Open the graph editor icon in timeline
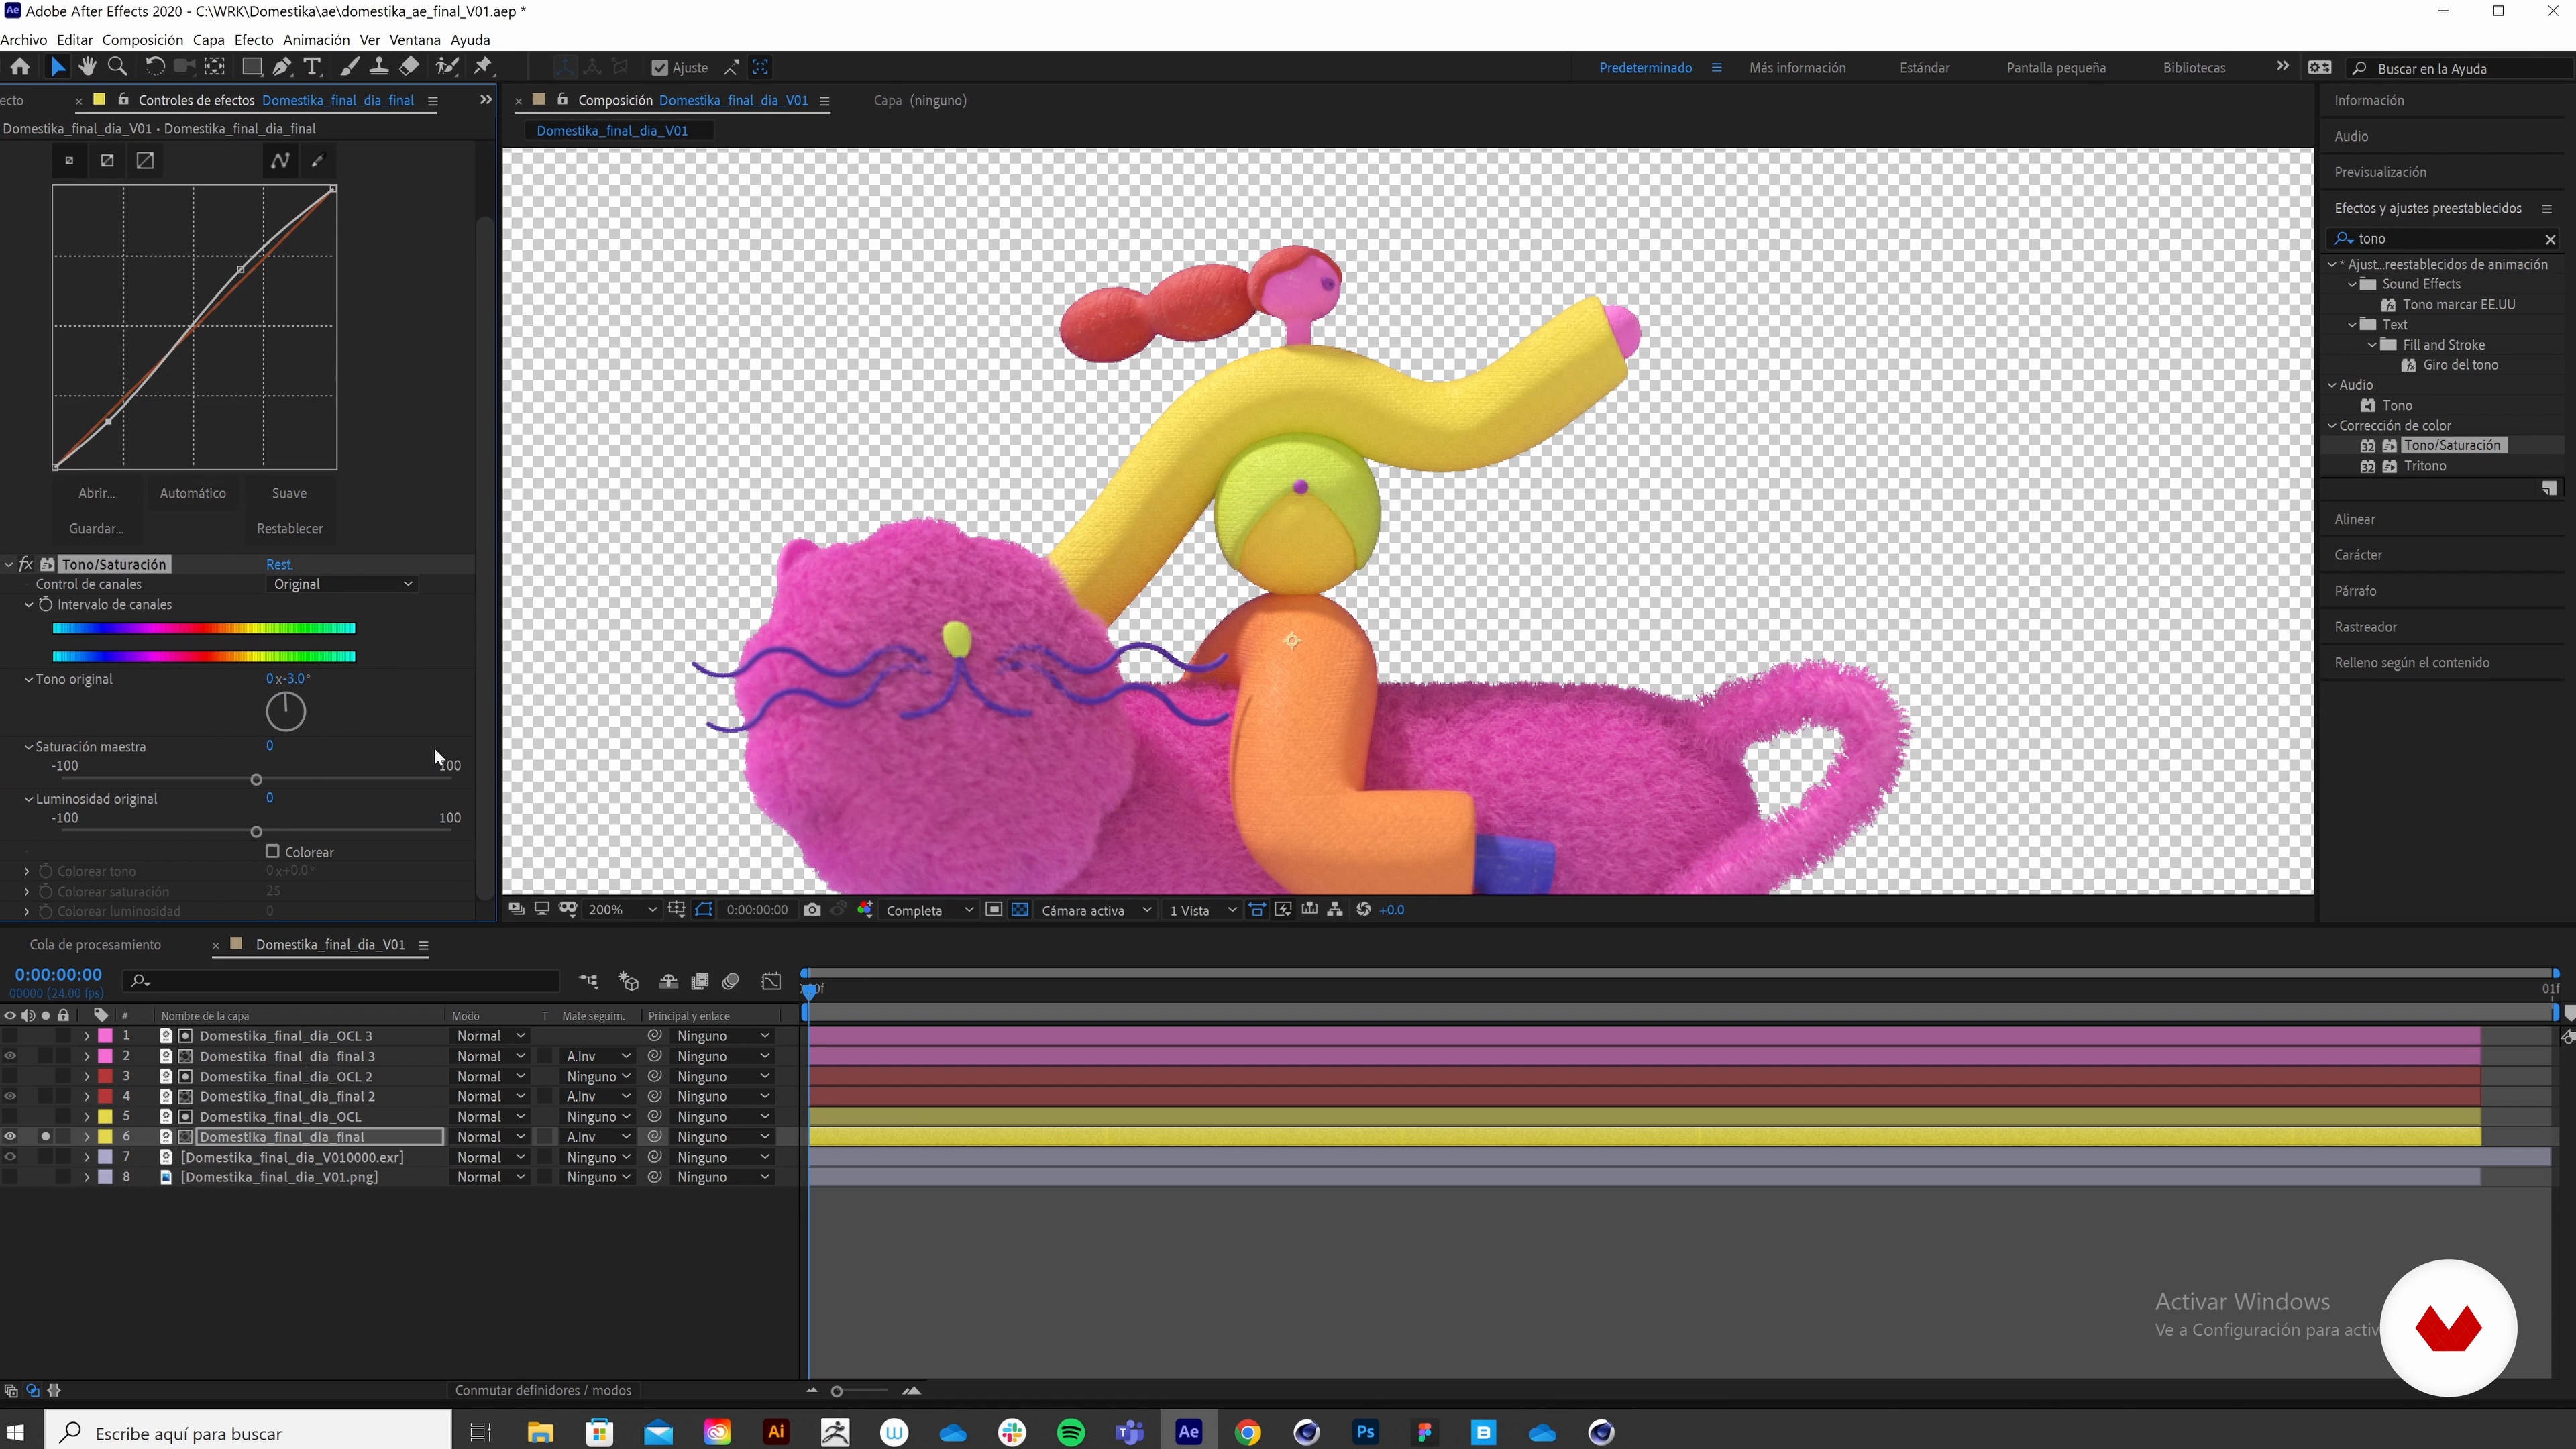 771,981
